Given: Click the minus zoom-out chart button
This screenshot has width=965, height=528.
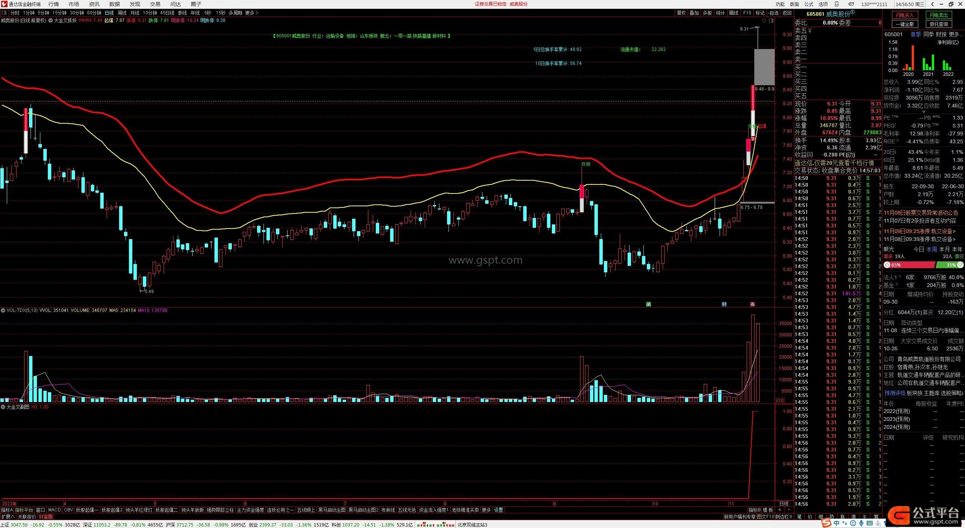Looking at the screenshot, I should (789, 510).
